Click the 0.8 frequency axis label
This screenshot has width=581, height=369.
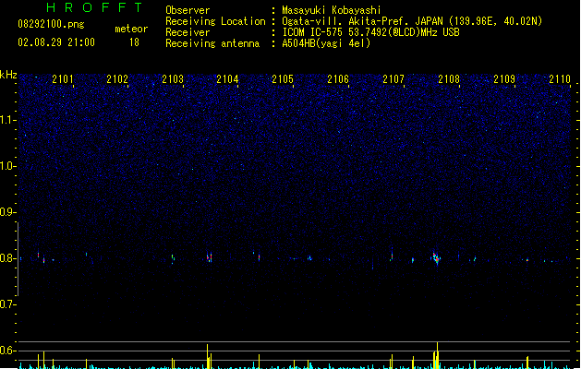pos(7,258)
